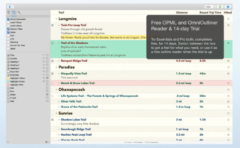Select the Emphasis style icon
This screenshot has height=148, width=240.
[8, 75]
